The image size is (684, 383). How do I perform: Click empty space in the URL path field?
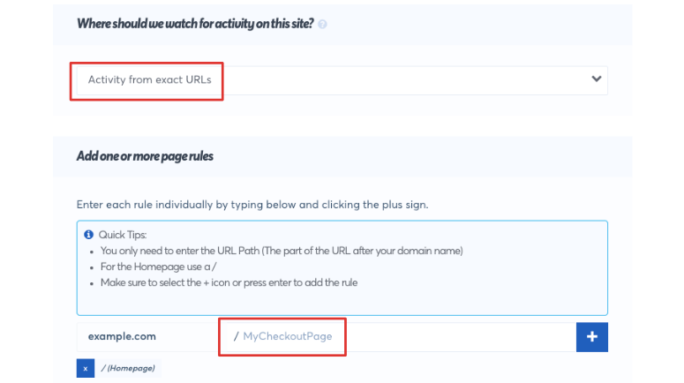pyautogui.click(x=458, y=337)
